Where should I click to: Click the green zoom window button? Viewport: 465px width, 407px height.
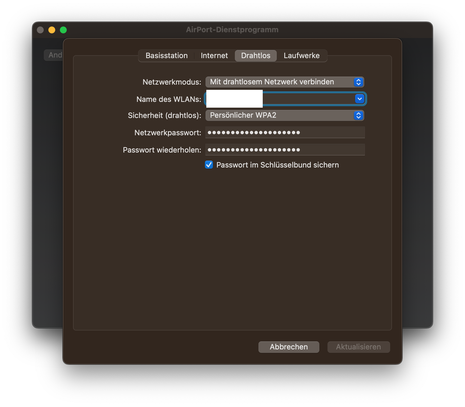coord(63,30)
